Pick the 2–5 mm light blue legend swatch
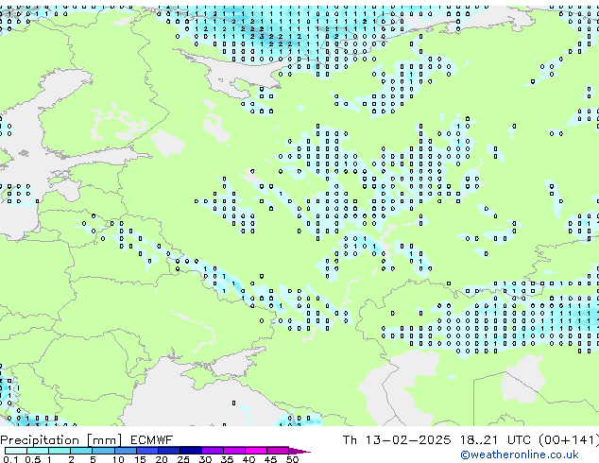The image size is (599, 463). pyautogui.click(x=81, y=451)
